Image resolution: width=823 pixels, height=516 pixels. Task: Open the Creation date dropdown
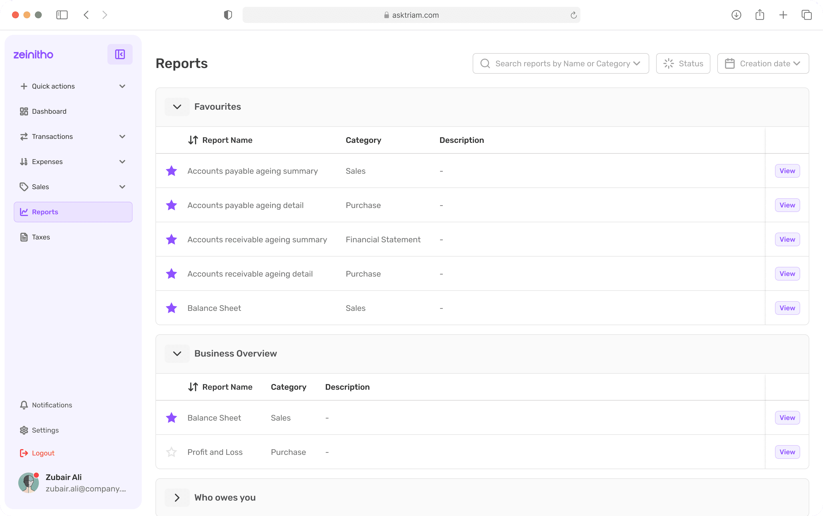763,63
